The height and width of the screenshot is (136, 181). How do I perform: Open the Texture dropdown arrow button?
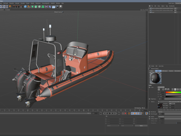pos(159,102)
